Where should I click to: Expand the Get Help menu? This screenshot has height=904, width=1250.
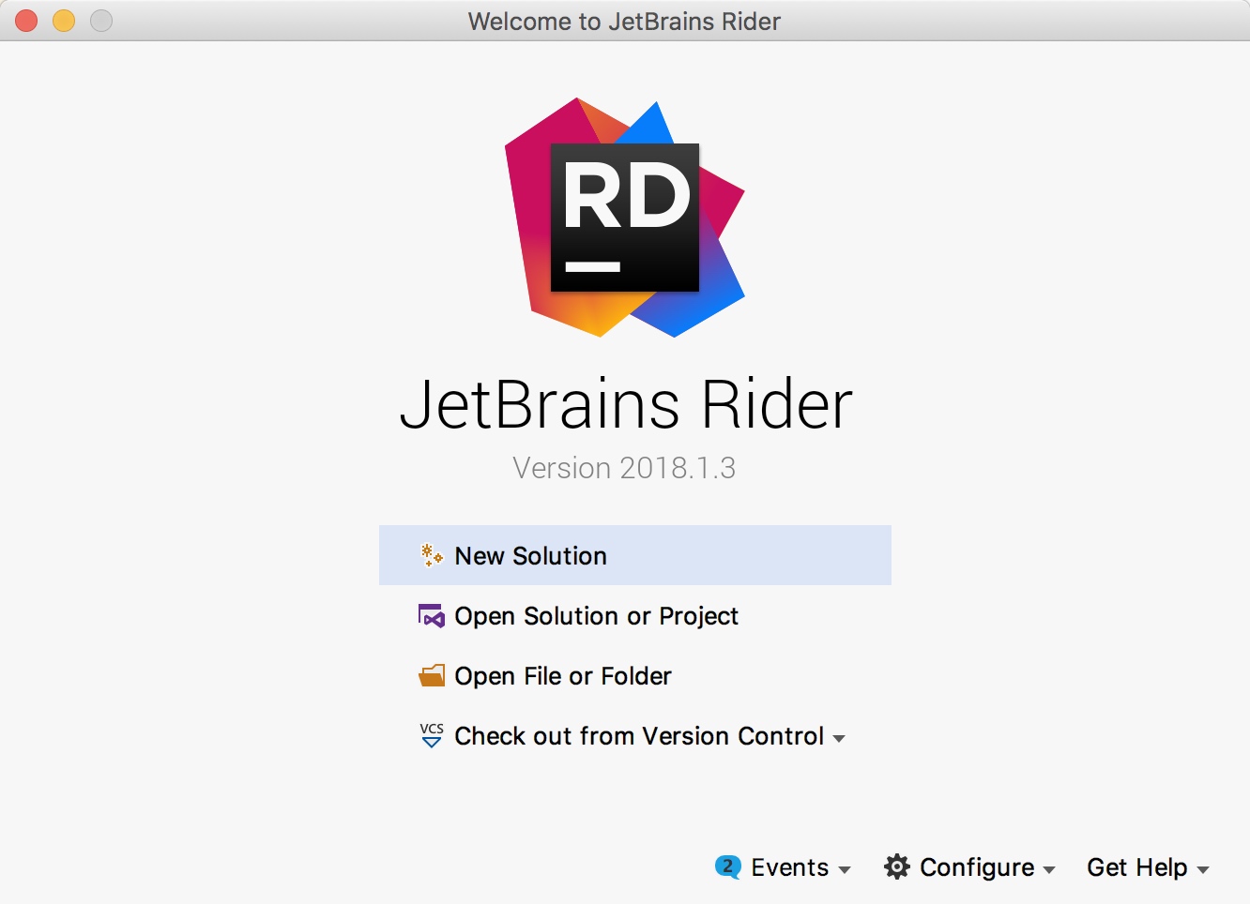point(1148,867)
